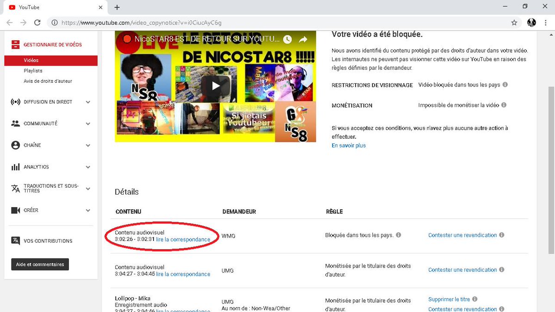The image size is (555, 312).
Task: Click the Diffusion en direct broadcast icon
Action: coord(16,102)
